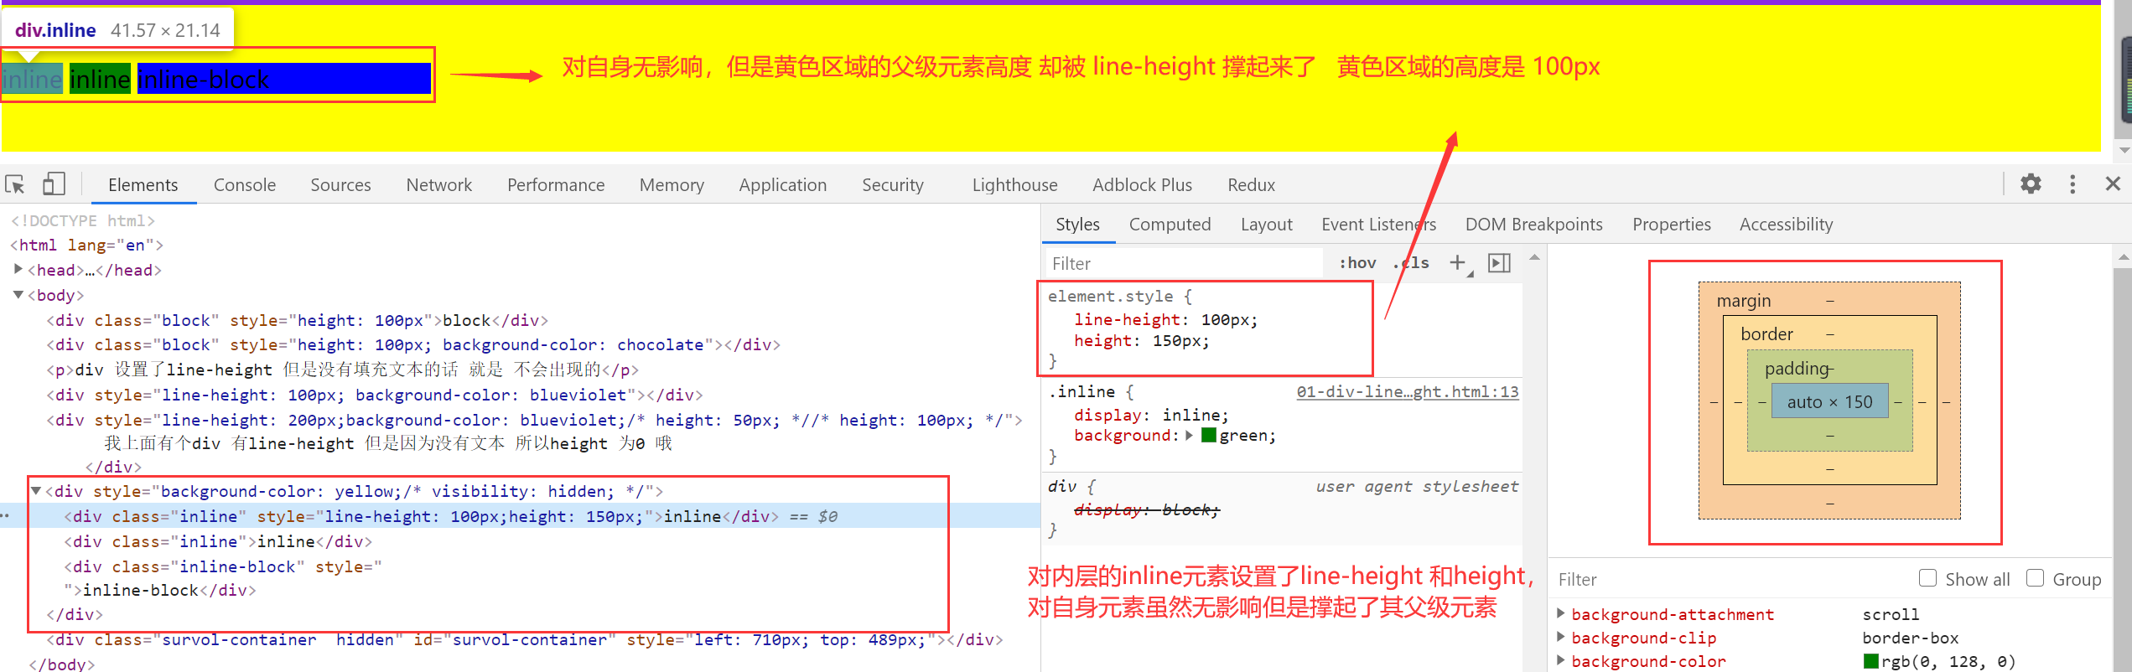
Task: Activate the inspect element picker icon
Action: pos(15,184)
